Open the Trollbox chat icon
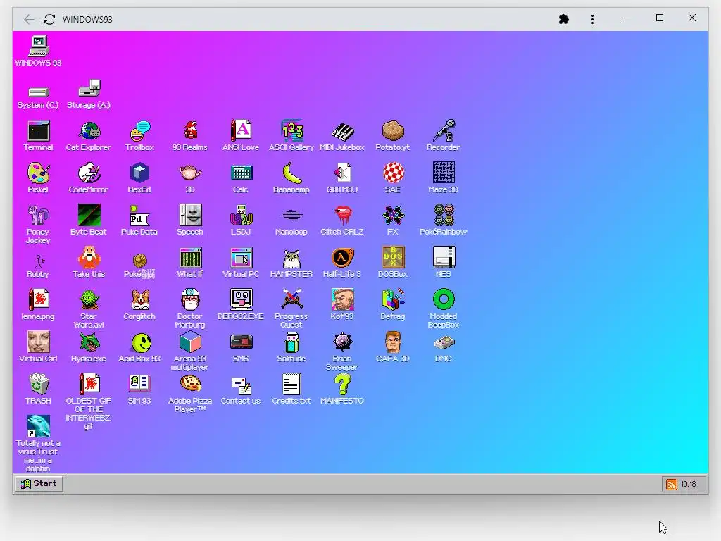The image size is (721, 541). pos(140,132)
